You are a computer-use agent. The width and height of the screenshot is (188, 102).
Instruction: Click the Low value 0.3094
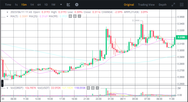(78, 12)
